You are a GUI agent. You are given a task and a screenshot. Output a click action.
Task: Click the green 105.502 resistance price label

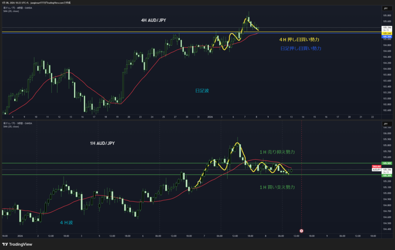(386, 163)
